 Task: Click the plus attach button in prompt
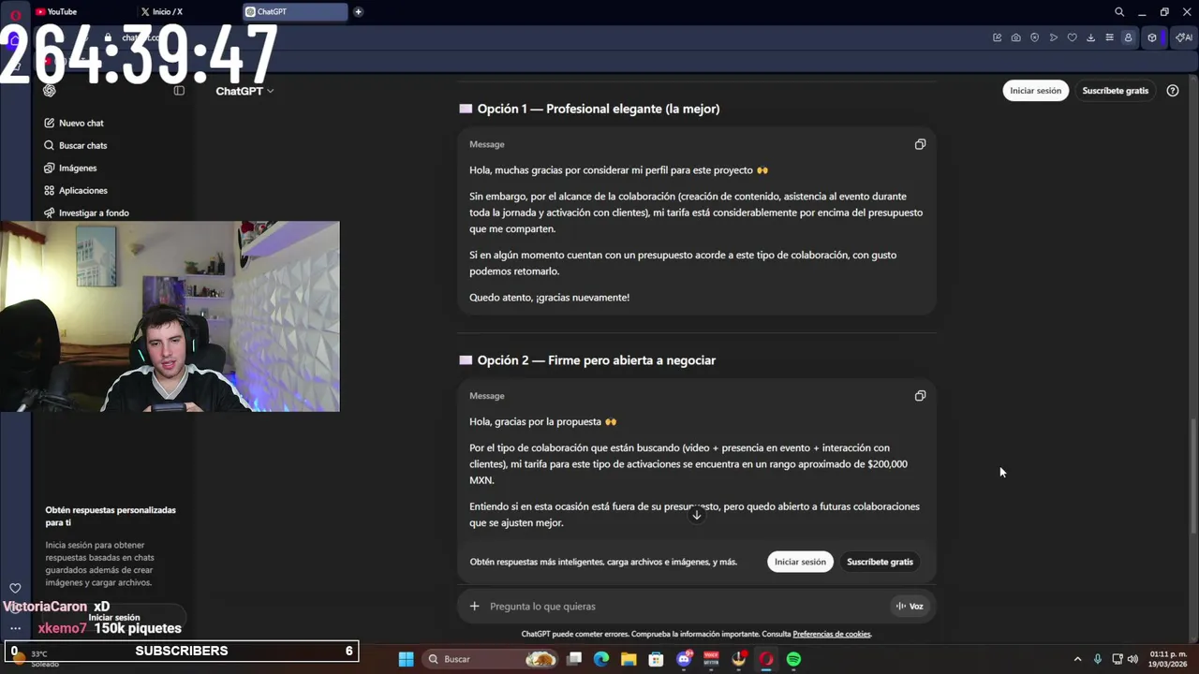click(x=474, y=606)
